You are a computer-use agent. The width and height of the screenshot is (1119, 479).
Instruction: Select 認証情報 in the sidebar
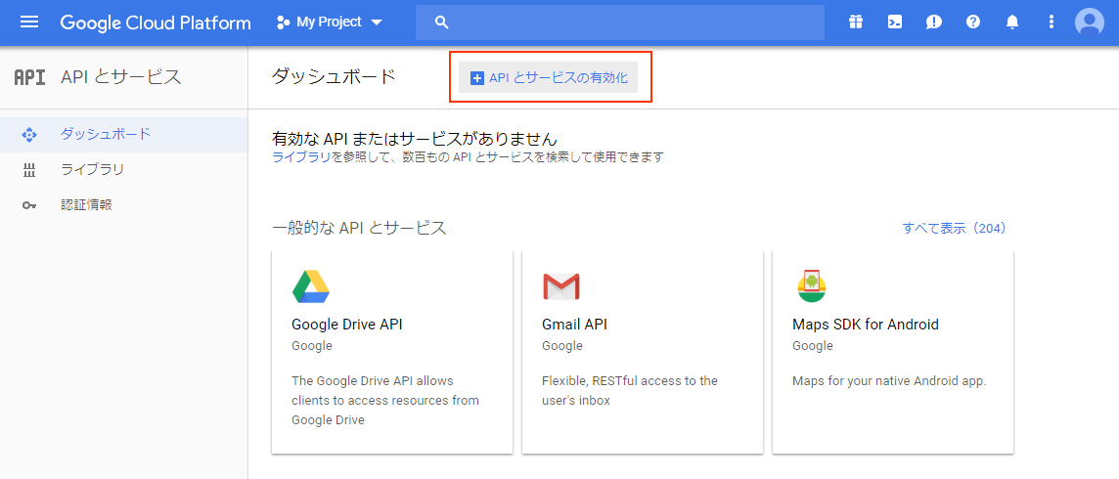pyautogui.click(x=124, y=205)
